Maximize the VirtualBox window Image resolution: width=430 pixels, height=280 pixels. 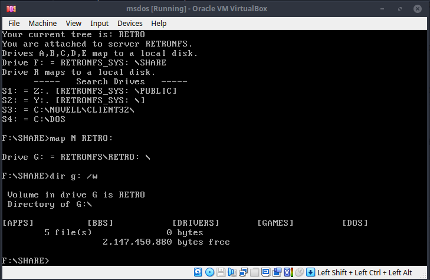(x=400, y=9)
